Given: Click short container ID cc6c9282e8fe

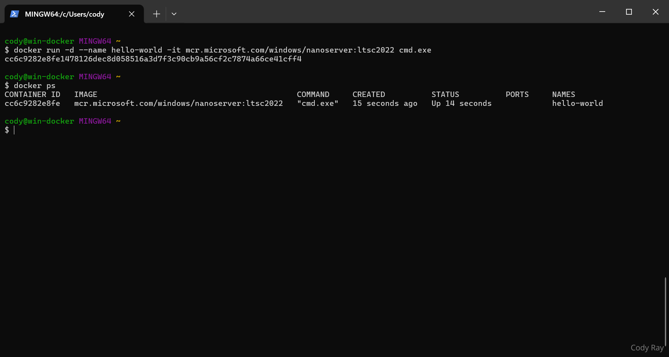Looking at the screenshot, I should (32, 104).
